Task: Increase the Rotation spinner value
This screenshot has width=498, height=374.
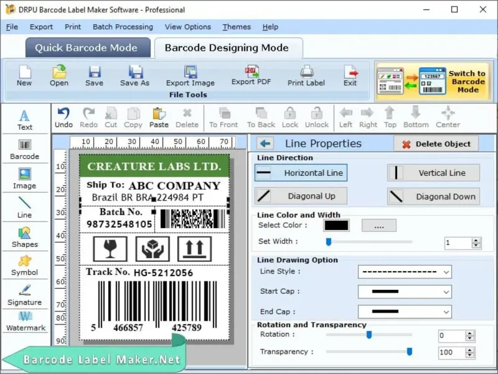Action: pos(470,333)
